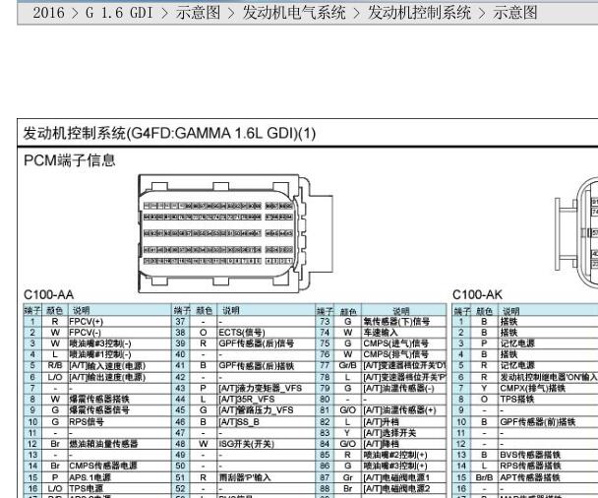This screenshot has height=498, width=598.
Task: Click the [A/T]输出速度(电源) cell
Action: (119, 377)
